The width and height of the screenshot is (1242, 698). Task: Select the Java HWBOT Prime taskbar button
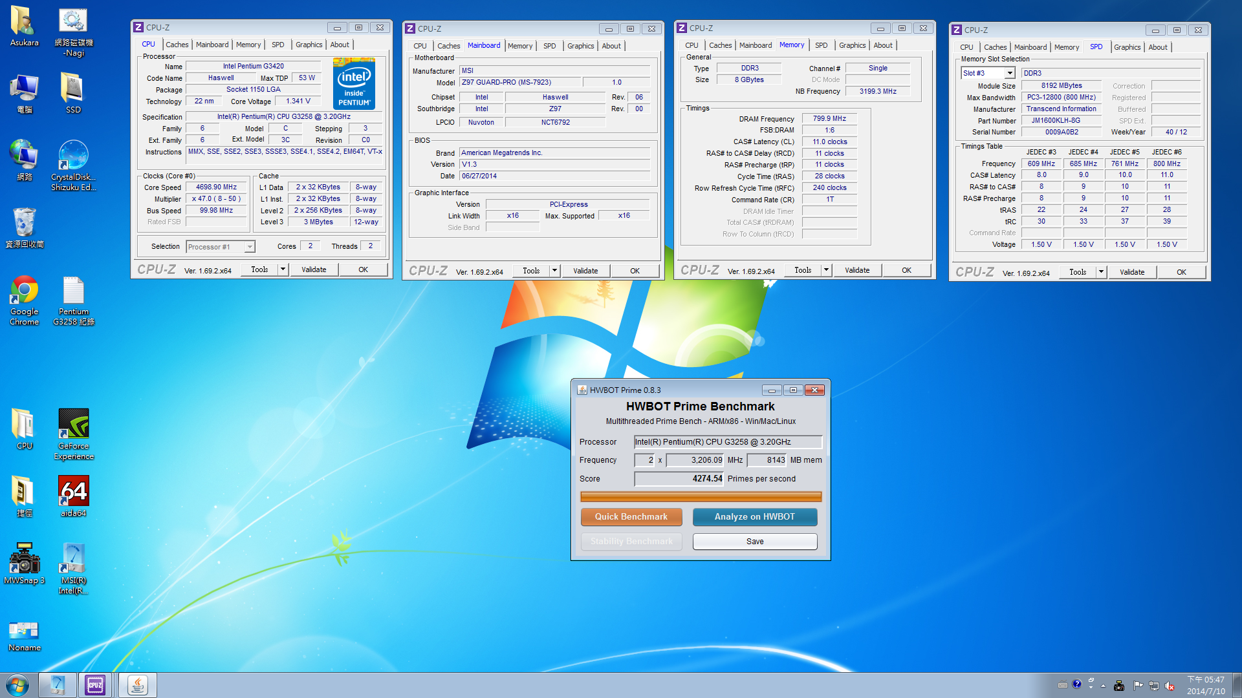point(137,685)
